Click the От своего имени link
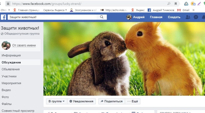The image size is (205, 113). click(x=24, y=45)
